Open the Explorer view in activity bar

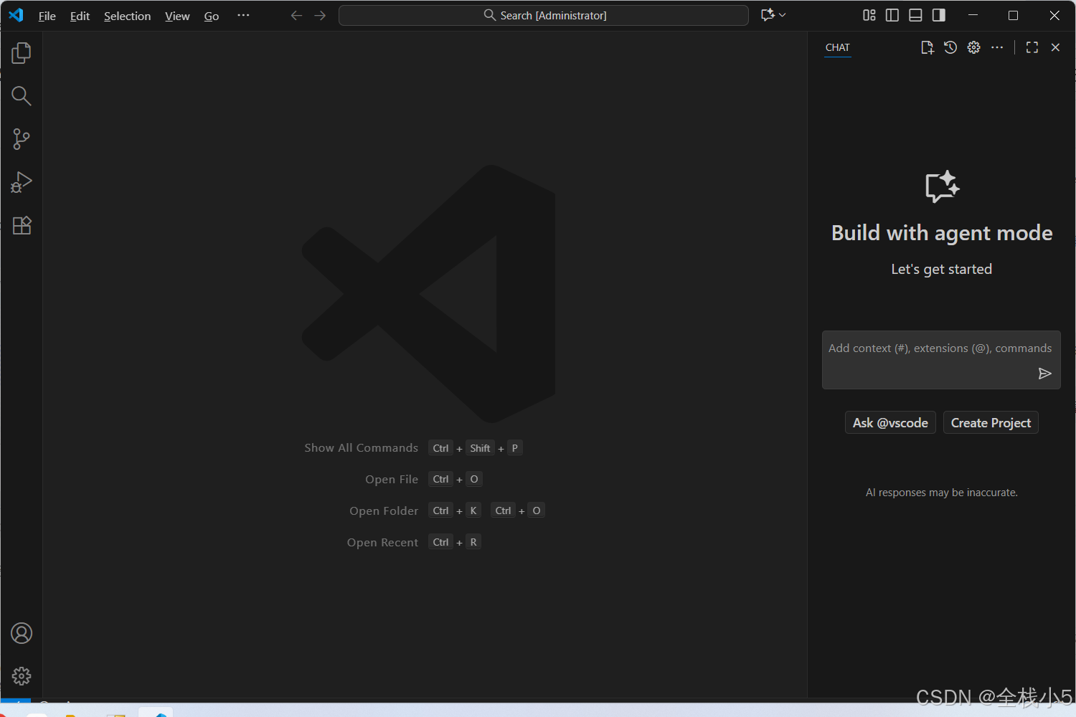tap(22, 52)
